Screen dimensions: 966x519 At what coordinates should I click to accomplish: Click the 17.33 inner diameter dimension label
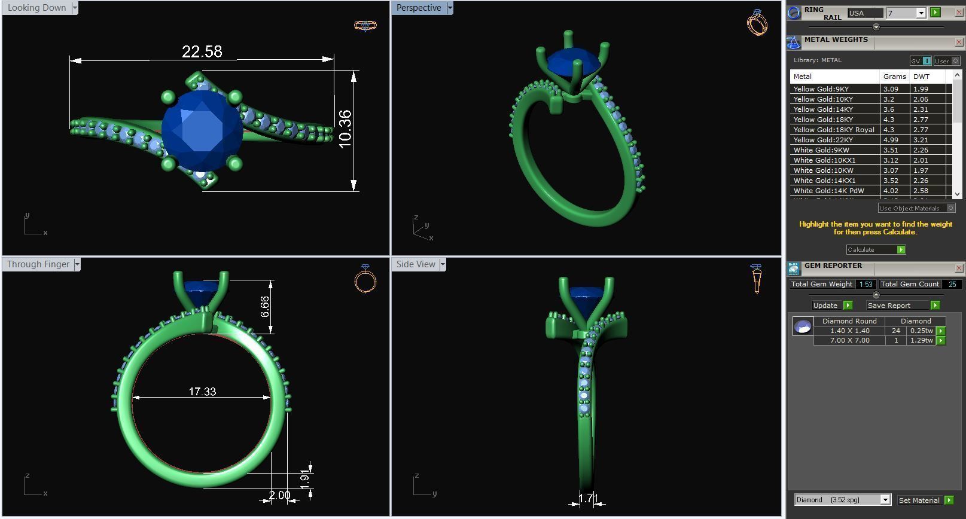click(x=202, y=392)
